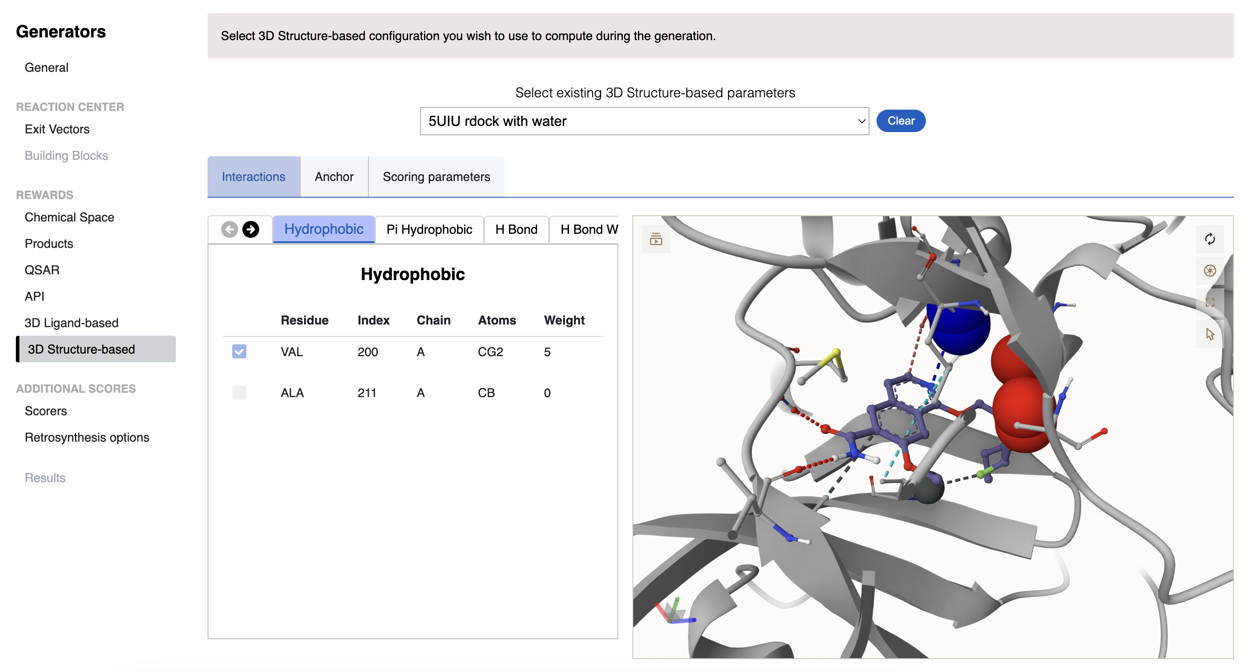Open the 3D Ligand-based rewards section
Screen dimensions: 1256x671
click(x=71, y=323)
